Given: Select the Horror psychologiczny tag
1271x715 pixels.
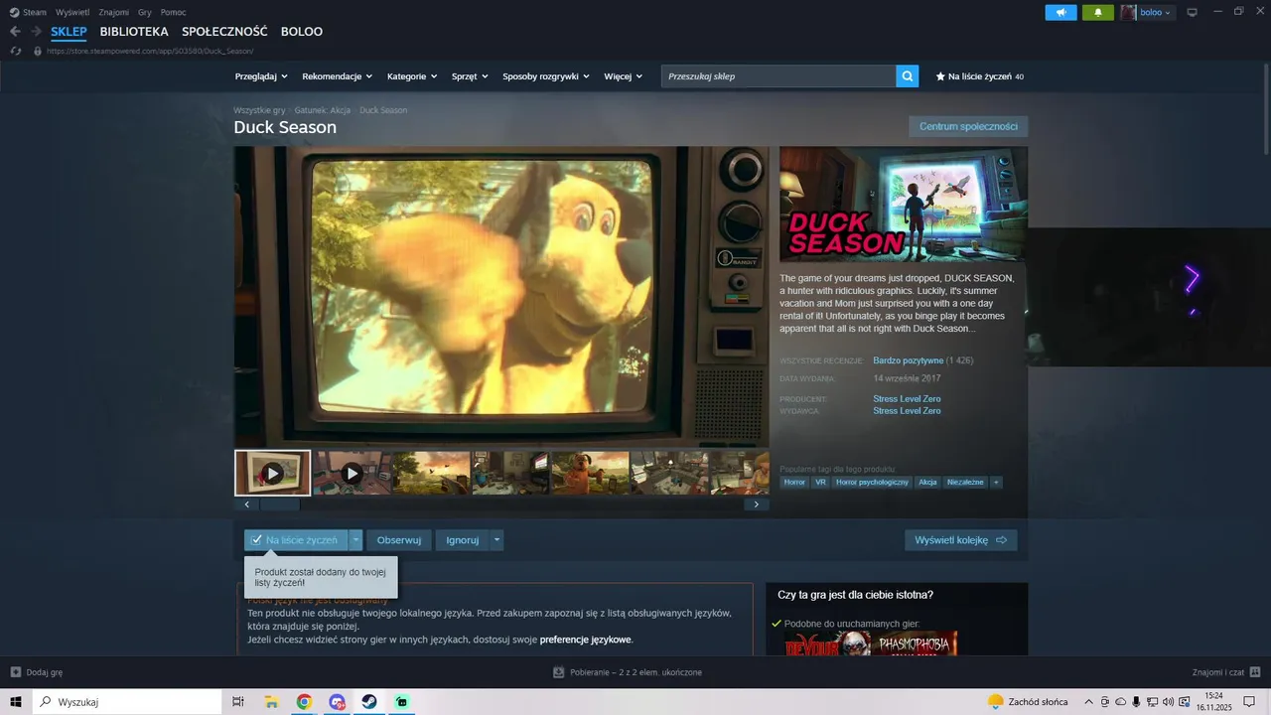Looking at the screenshot, I should tap(872, 482).
